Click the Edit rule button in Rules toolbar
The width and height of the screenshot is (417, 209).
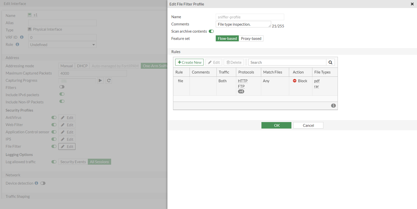pyautogui.click(x=214, y=62)
